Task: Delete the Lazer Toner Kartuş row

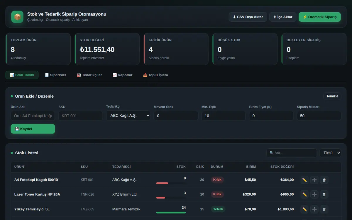Action: [x=324, y=194]
